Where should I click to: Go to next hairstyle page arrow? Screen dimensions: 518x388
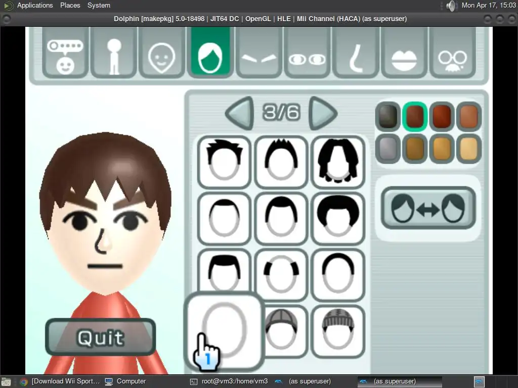323,113
